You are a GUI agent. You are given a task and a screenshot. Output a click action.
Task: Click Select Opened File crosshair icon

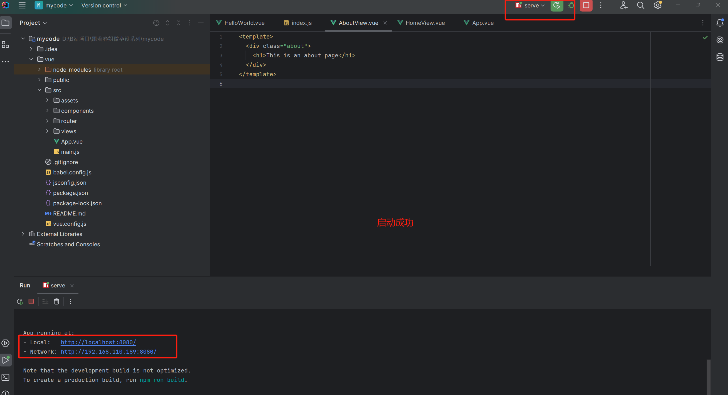pos(156,23)
